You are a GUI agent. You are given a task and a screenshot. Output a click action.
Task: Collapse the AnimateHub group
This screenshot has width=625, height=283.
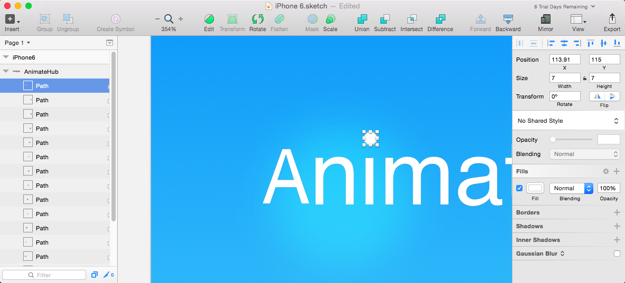6,72
